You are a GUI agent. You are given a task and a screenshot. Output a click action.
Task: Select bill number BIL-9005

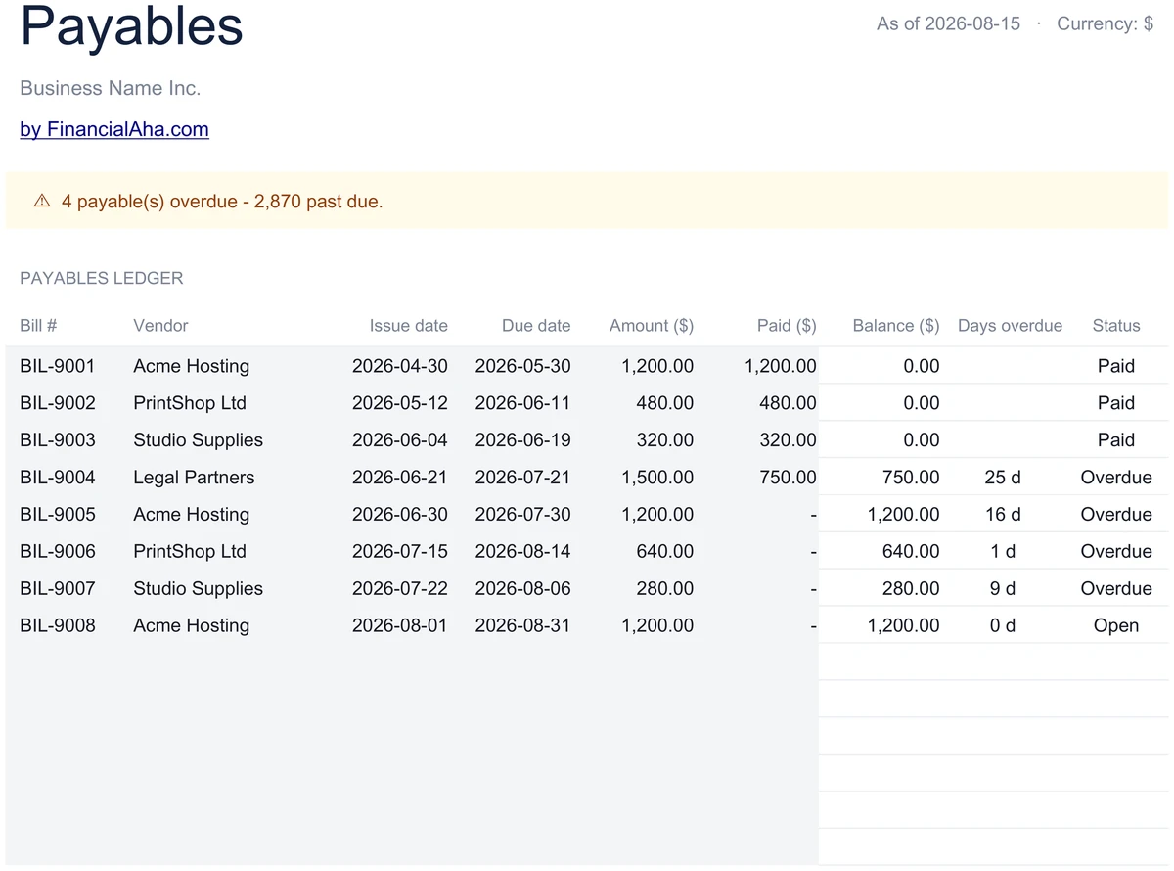pos(58,515)
